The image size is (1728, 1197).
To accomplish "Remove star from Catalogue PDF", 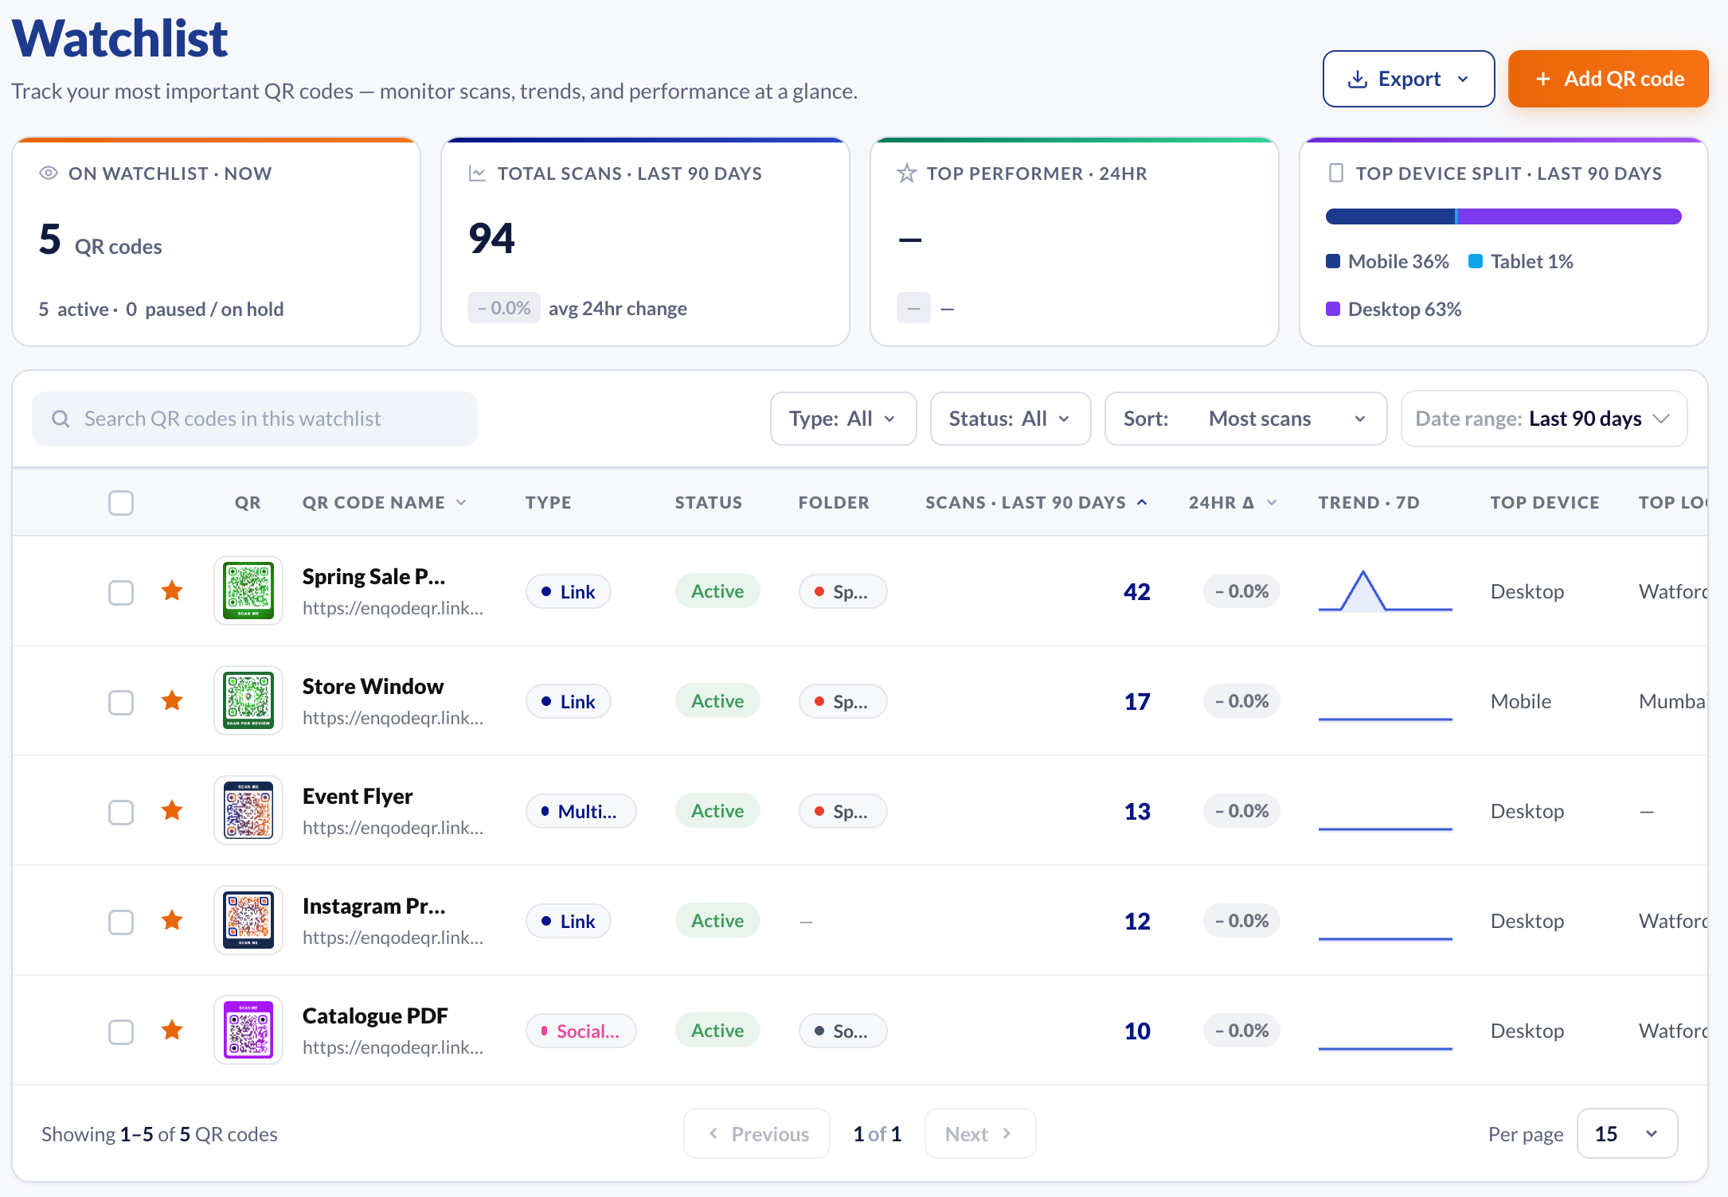I will click(x=172, y=1030).
